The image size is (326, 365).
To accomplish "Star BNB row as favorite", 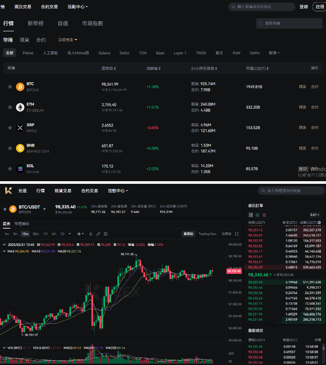I will (x=10, y=148).
